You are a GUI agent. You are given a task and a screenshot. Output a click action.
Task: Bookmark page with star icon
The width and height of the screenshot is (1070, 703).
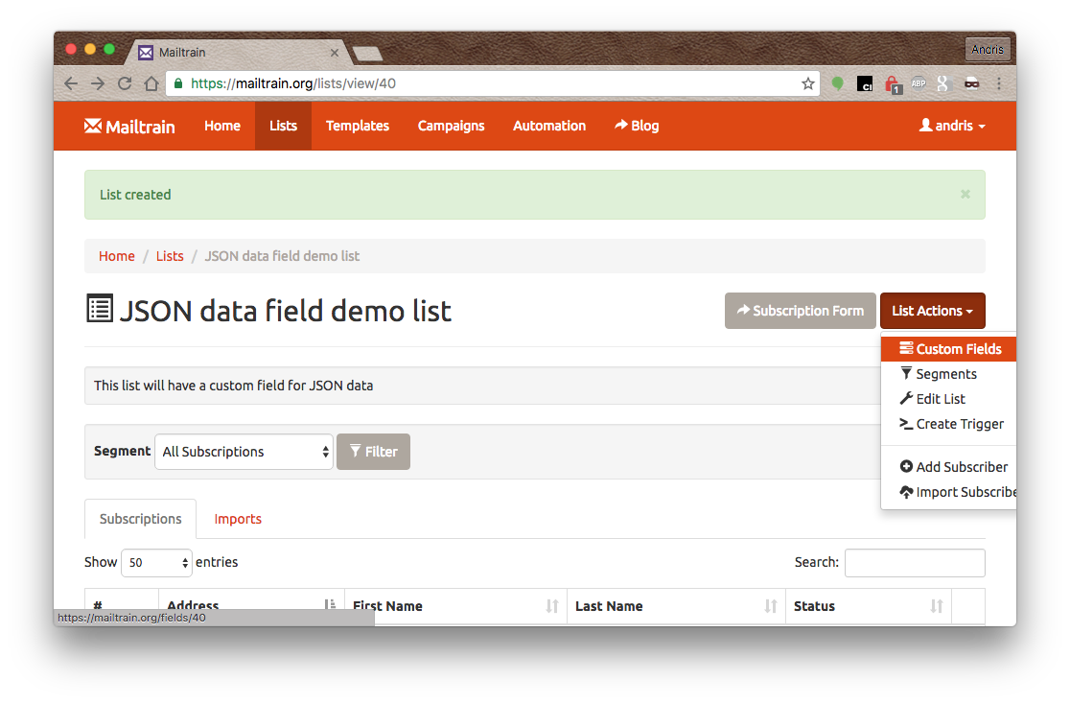(x=808, y=83)
